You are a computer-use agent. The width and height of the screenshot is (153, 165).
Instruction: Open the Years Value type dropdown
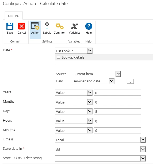(74, 93)
